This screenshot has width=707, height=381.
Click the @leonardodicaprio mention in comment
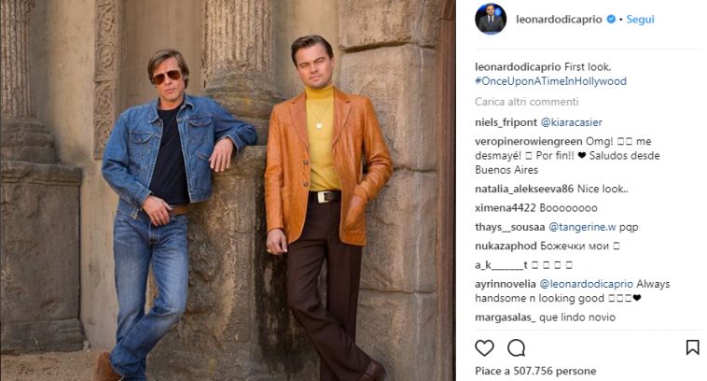pyautogui.click(x=586, y=284)
